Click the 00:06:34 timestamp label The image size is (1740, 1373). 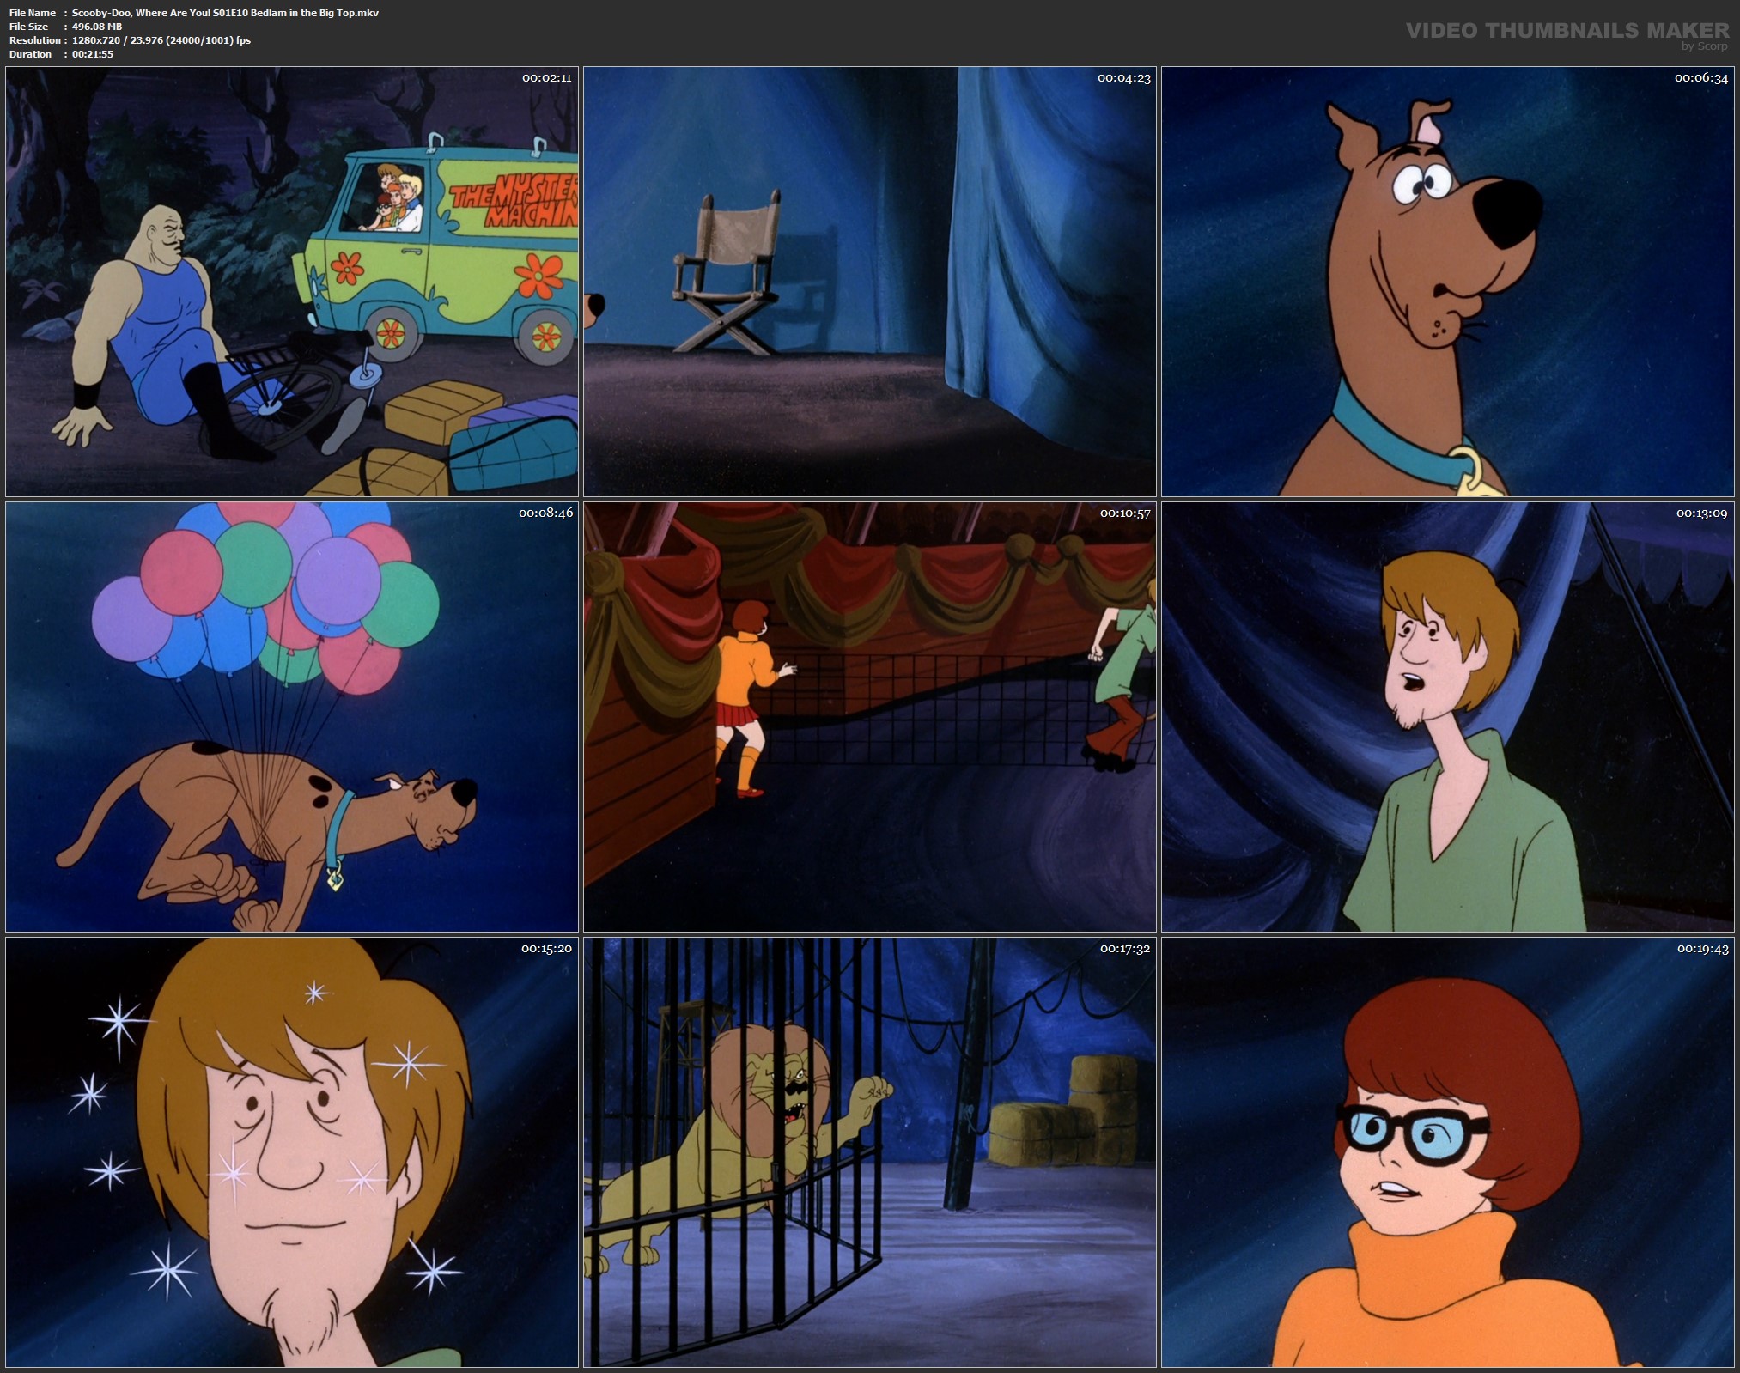tap(1700, 78)
